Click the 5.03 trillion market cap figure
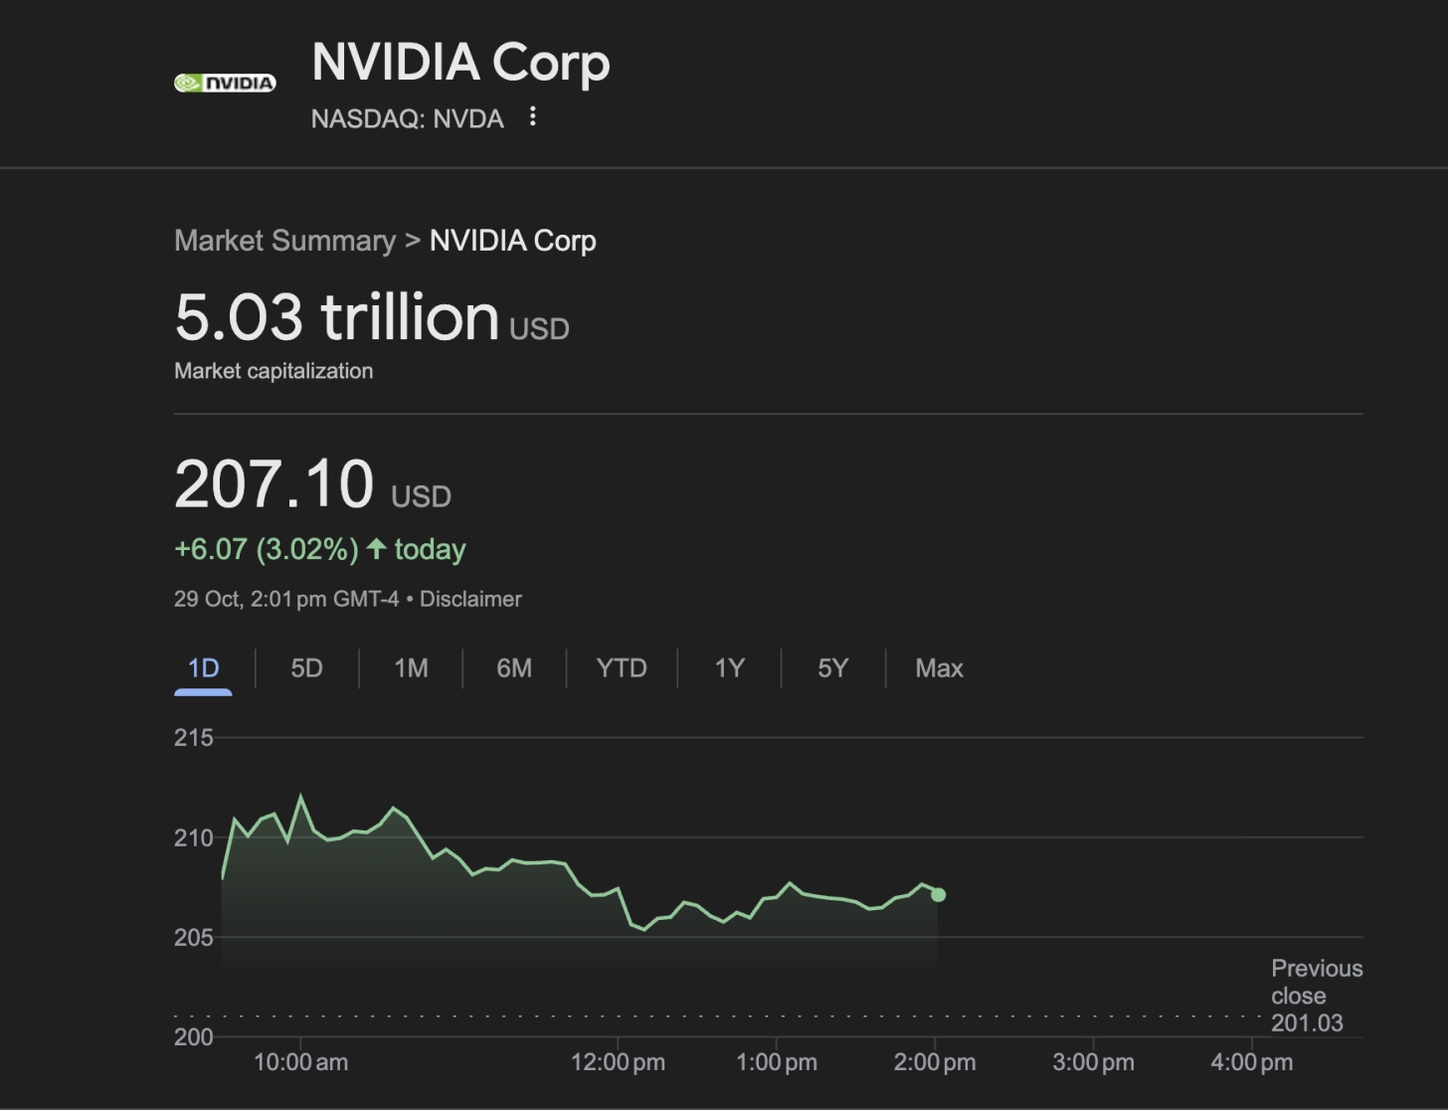Screen dimensions: 1448x1110 click(336, 316)
